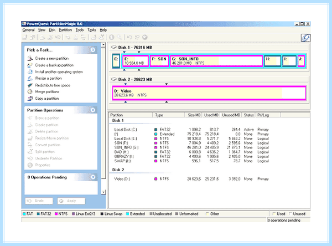Click the Browse partition operation
332x246 pixels.
point(44,118)
